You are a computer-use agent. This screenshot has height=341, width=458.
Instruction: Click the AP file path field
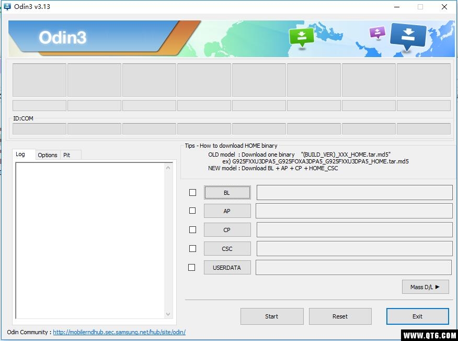coord(354,211)
